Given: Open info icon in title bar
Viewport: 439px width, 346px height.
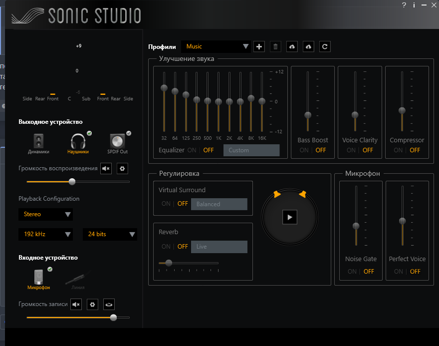Looking at the screenshot, I should pyautogui.click(x=414, y=5).
